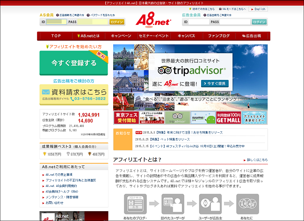Select the セミナー・イベント menu item
The height and width of the screenshot is (221, 304).
tap(154, 36)
